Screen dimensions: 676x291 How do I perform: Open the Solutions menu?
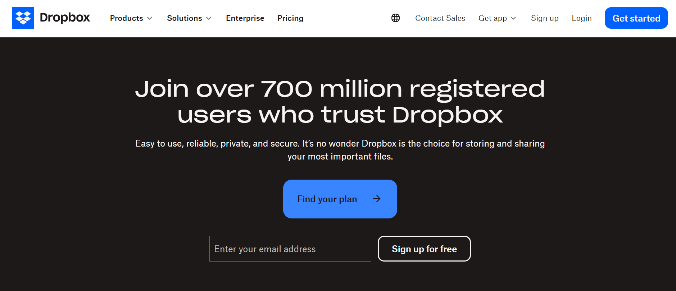(x=189, y=18)
